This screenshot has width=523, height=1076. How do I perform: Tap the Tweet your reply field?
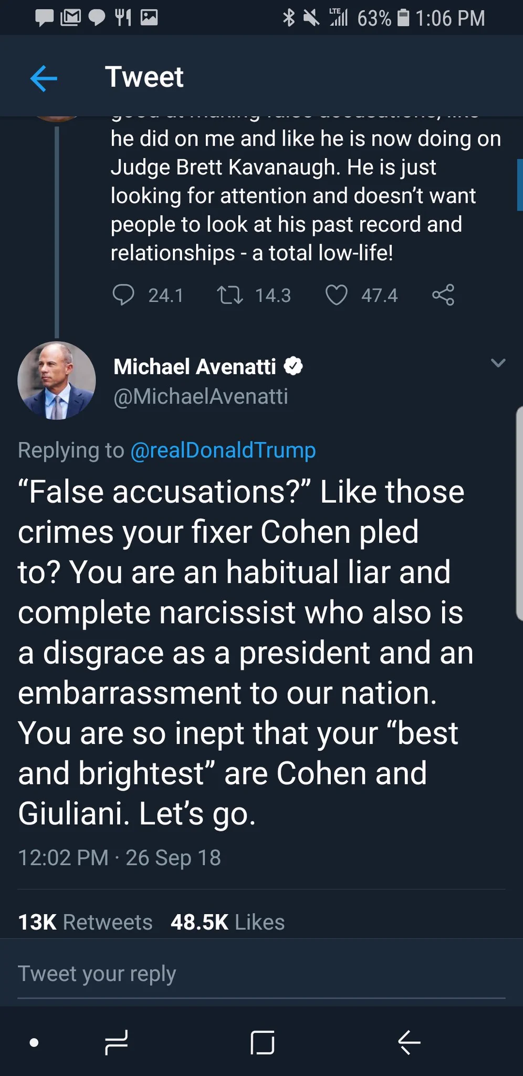tap(261, 974)
